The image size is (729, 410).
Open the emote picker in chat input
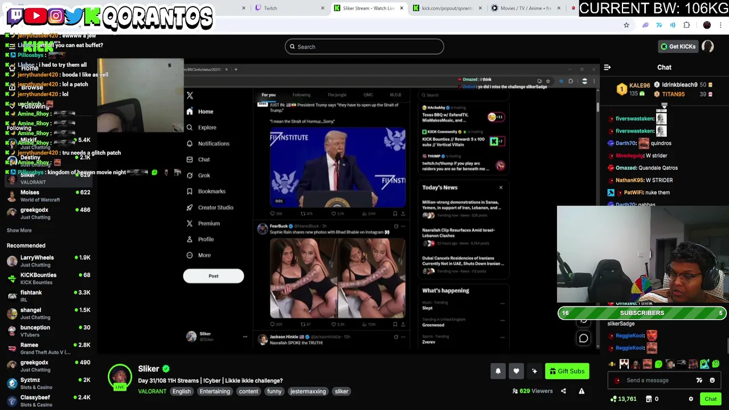point(712,380)
